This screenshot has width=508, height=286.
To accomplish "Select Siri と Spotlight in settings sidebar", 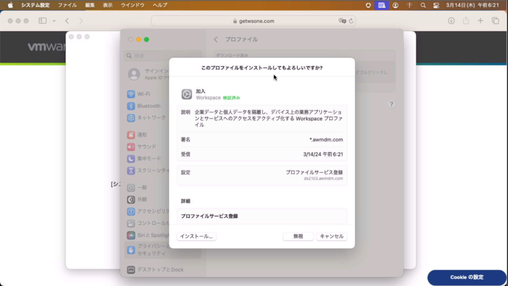I will (x=163, y=235).
